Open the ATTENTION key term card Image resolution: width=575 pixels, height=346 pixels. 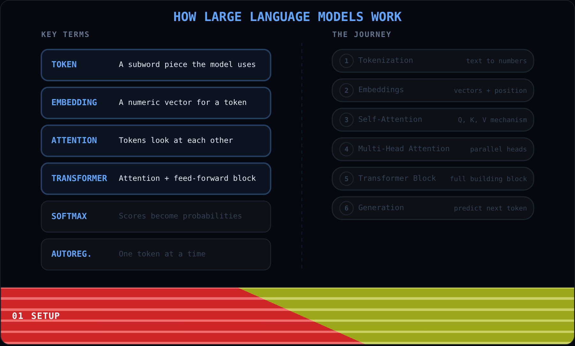156,141
